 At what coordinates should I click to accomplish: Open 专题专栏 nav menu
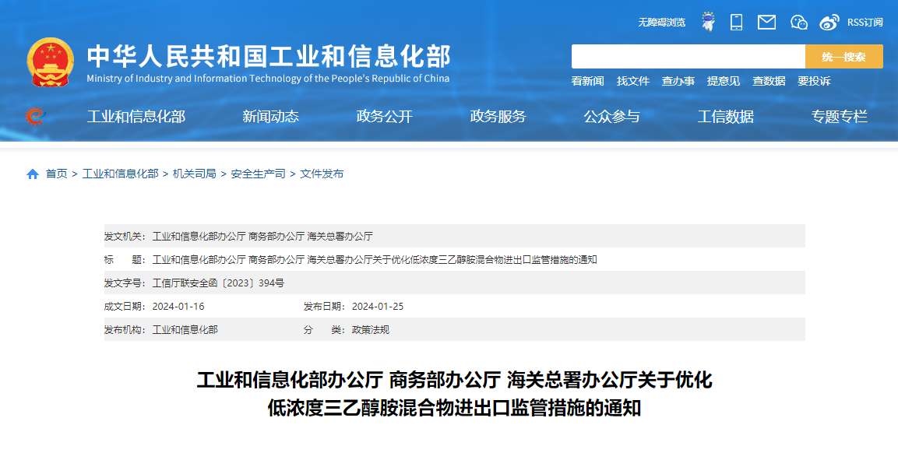click(839, 117)
